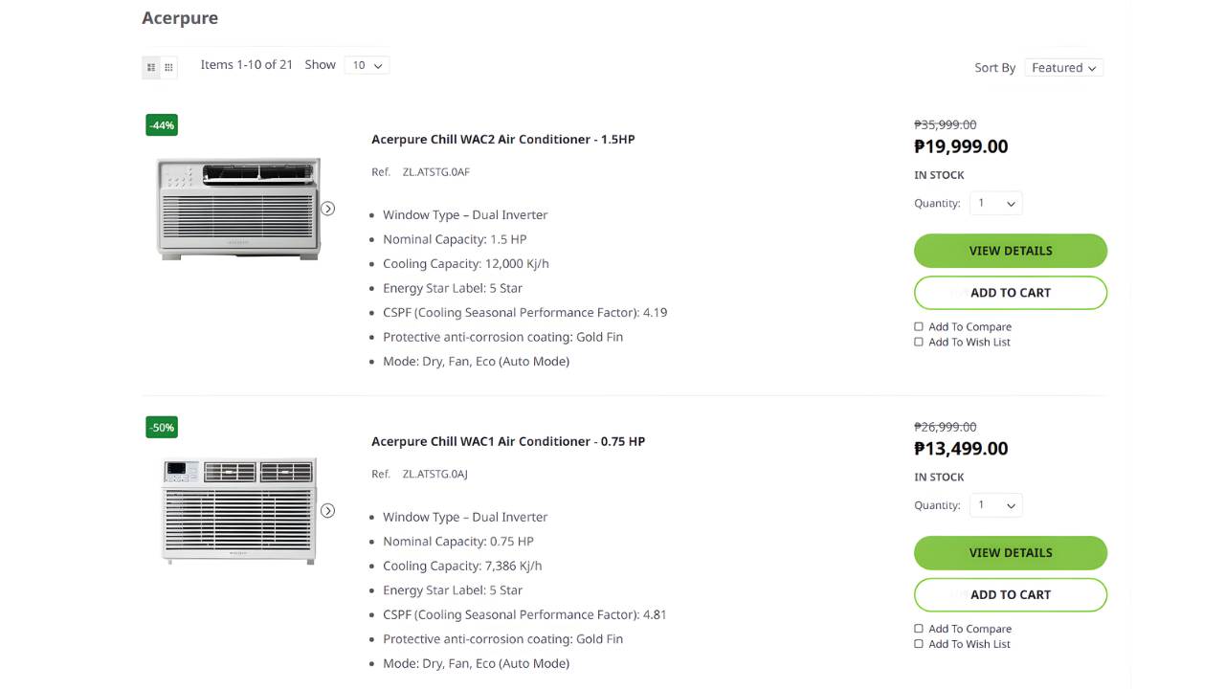This screenshot has width=1225, height=689.
Task: Open the Quantity selector for the WAC2 unit
Action: pos(995,203)
